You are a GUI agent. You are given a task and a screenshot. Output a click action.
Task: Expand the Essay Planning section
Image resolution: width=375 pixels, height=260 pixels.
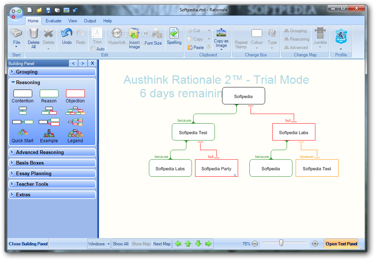tap(52, 173)
